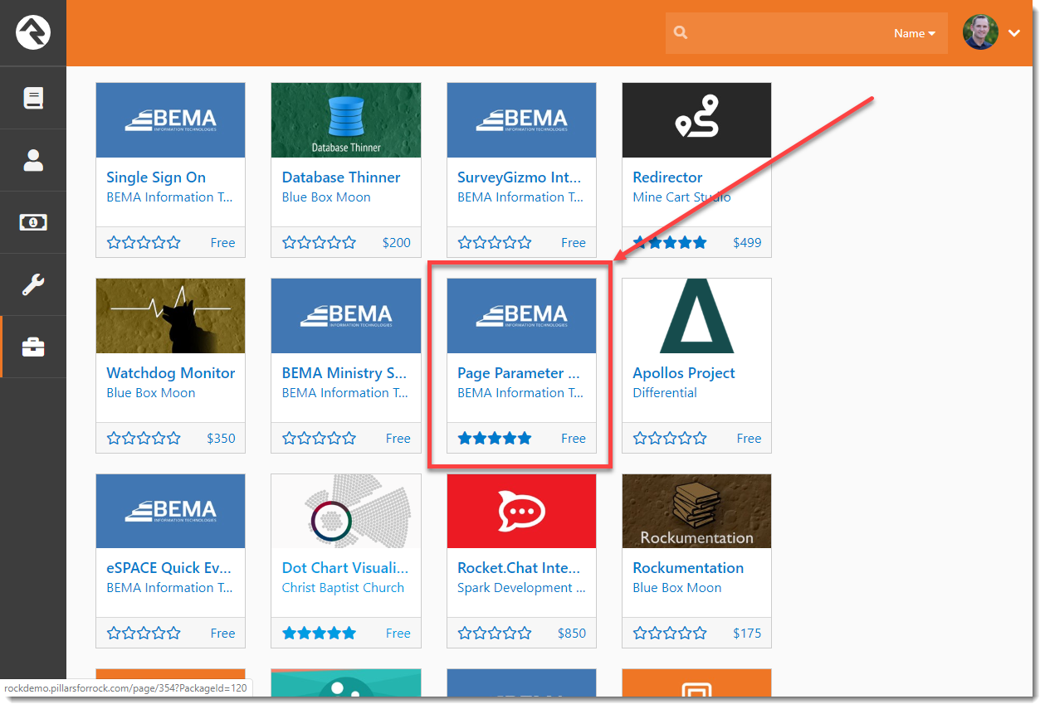Open the Rockumentation books thumbnail
Screen dimensions: 1045x709
(696, 511)
